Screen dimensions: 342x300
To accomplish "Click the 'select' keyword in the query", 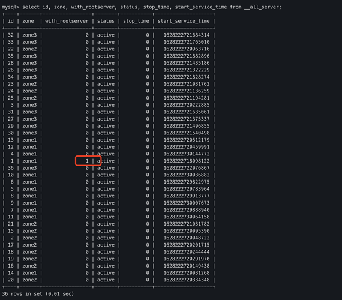I will pyautogui.click(x=31, y=7).
